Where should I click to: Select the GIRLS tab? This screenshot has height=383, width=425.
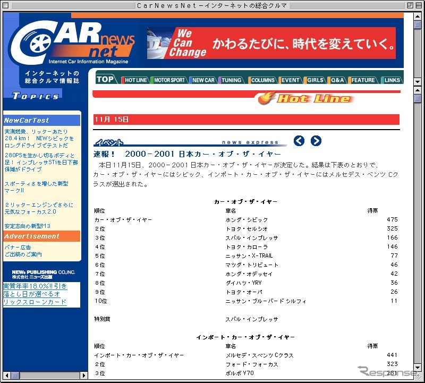point(315,80)
